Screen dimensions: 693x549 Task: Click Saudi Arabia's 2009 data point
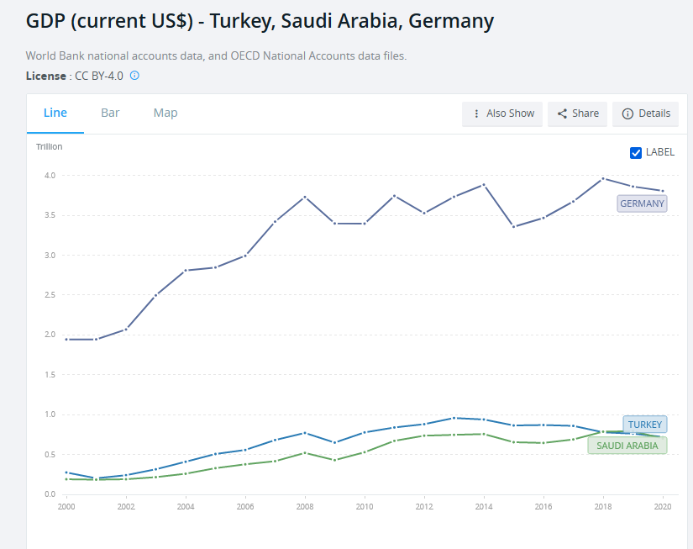click(334, 460)
